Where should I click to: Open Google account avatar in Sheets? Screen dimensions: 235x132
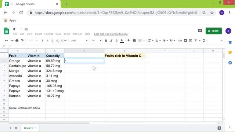tap(228, 31)
